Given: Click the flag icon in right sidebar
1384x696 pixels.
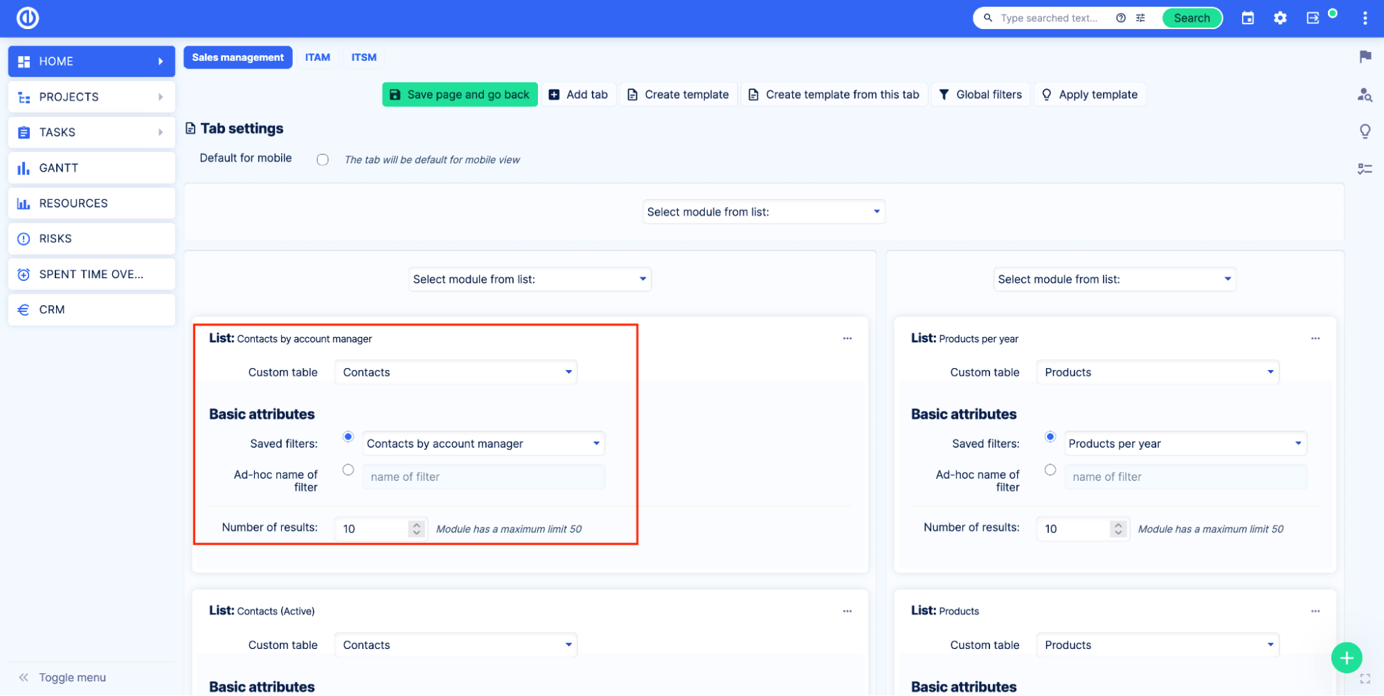Looking at the screenshot, I should [1365, 57].
